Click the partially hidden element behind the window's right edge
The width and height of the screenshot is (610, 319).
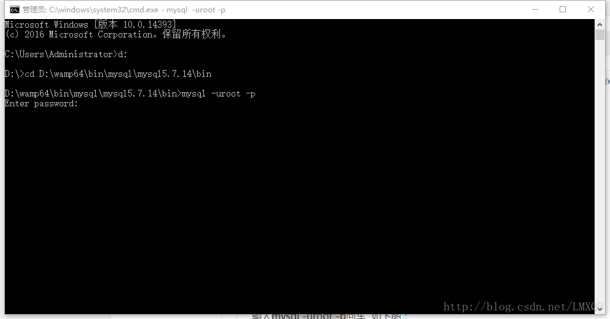point(608,81)
